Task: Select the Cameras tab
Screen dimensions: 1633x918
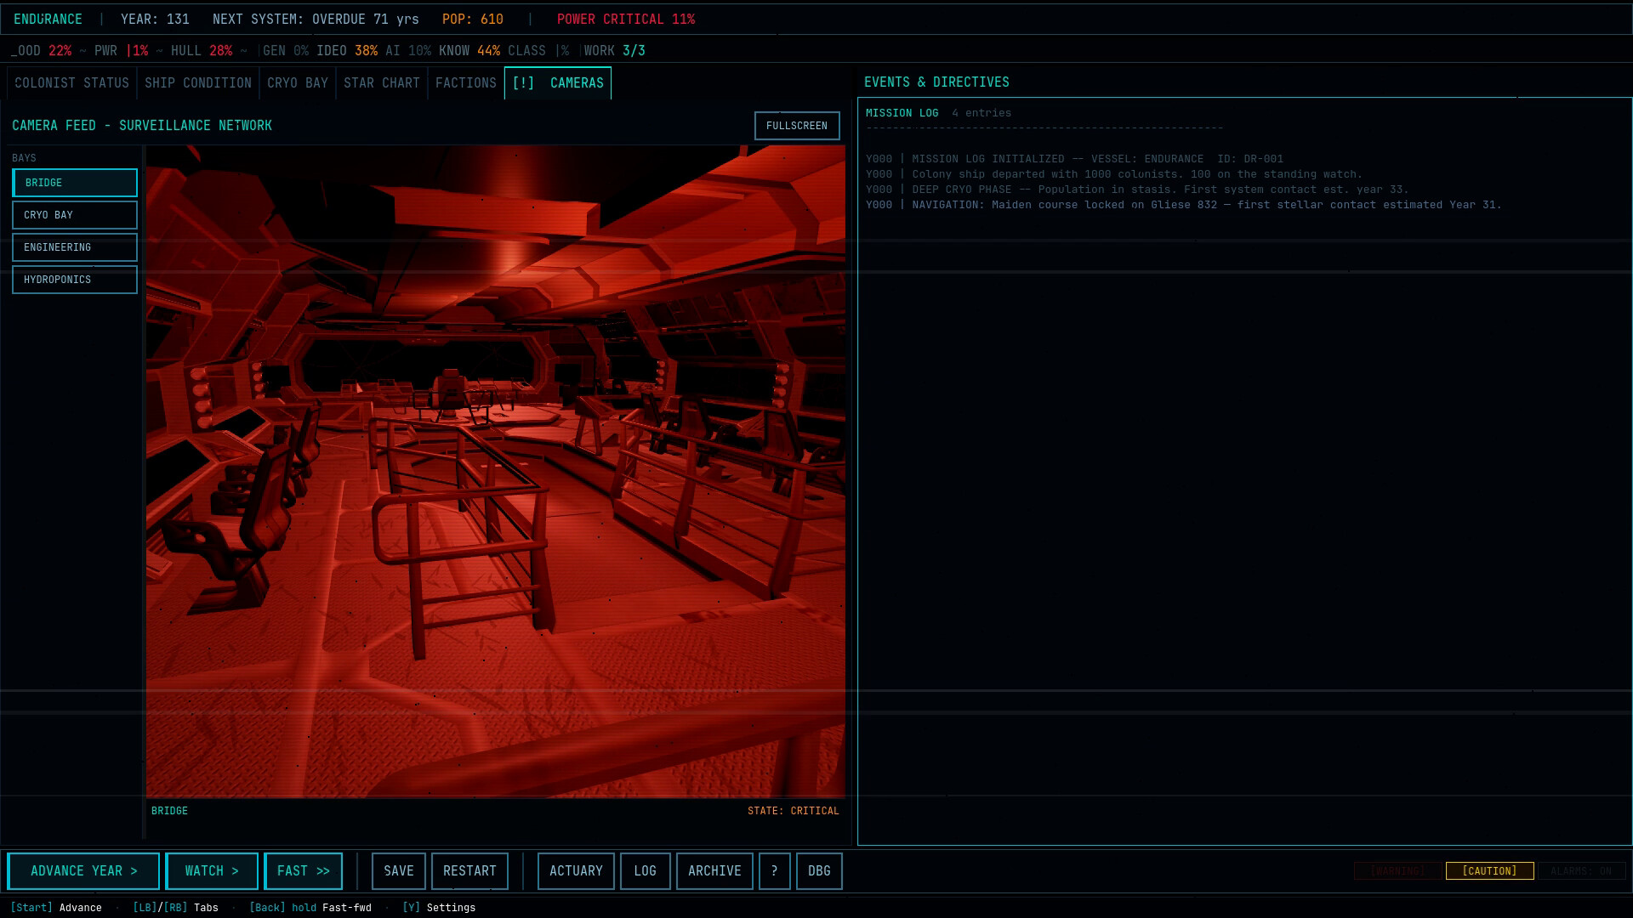Action: click(x=558, y=83)
